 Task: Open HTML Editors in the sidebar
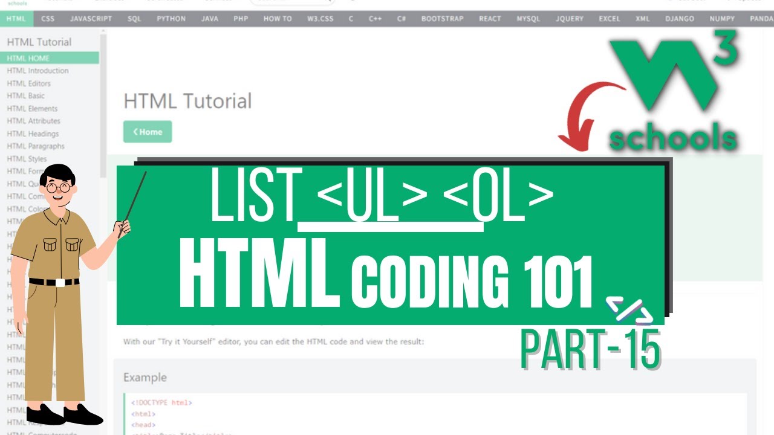pos(28,83)
